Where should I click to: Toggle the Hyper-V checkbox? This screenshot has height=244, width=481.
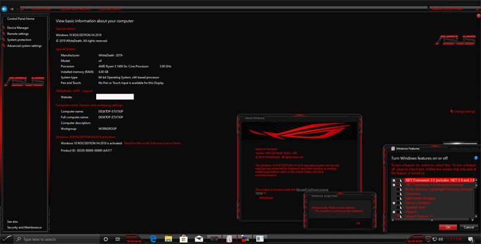pos(398,212)
